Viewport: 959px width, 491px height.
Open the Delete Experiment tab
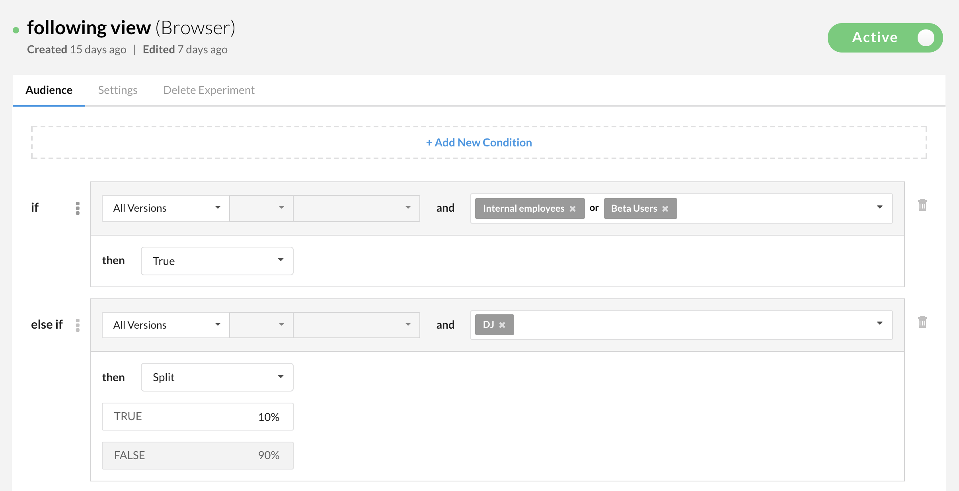click(x=209, y=90)
